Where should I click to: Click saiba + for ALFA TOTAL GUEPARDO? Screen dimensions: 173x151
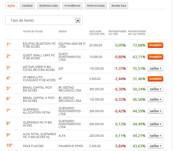155,136
